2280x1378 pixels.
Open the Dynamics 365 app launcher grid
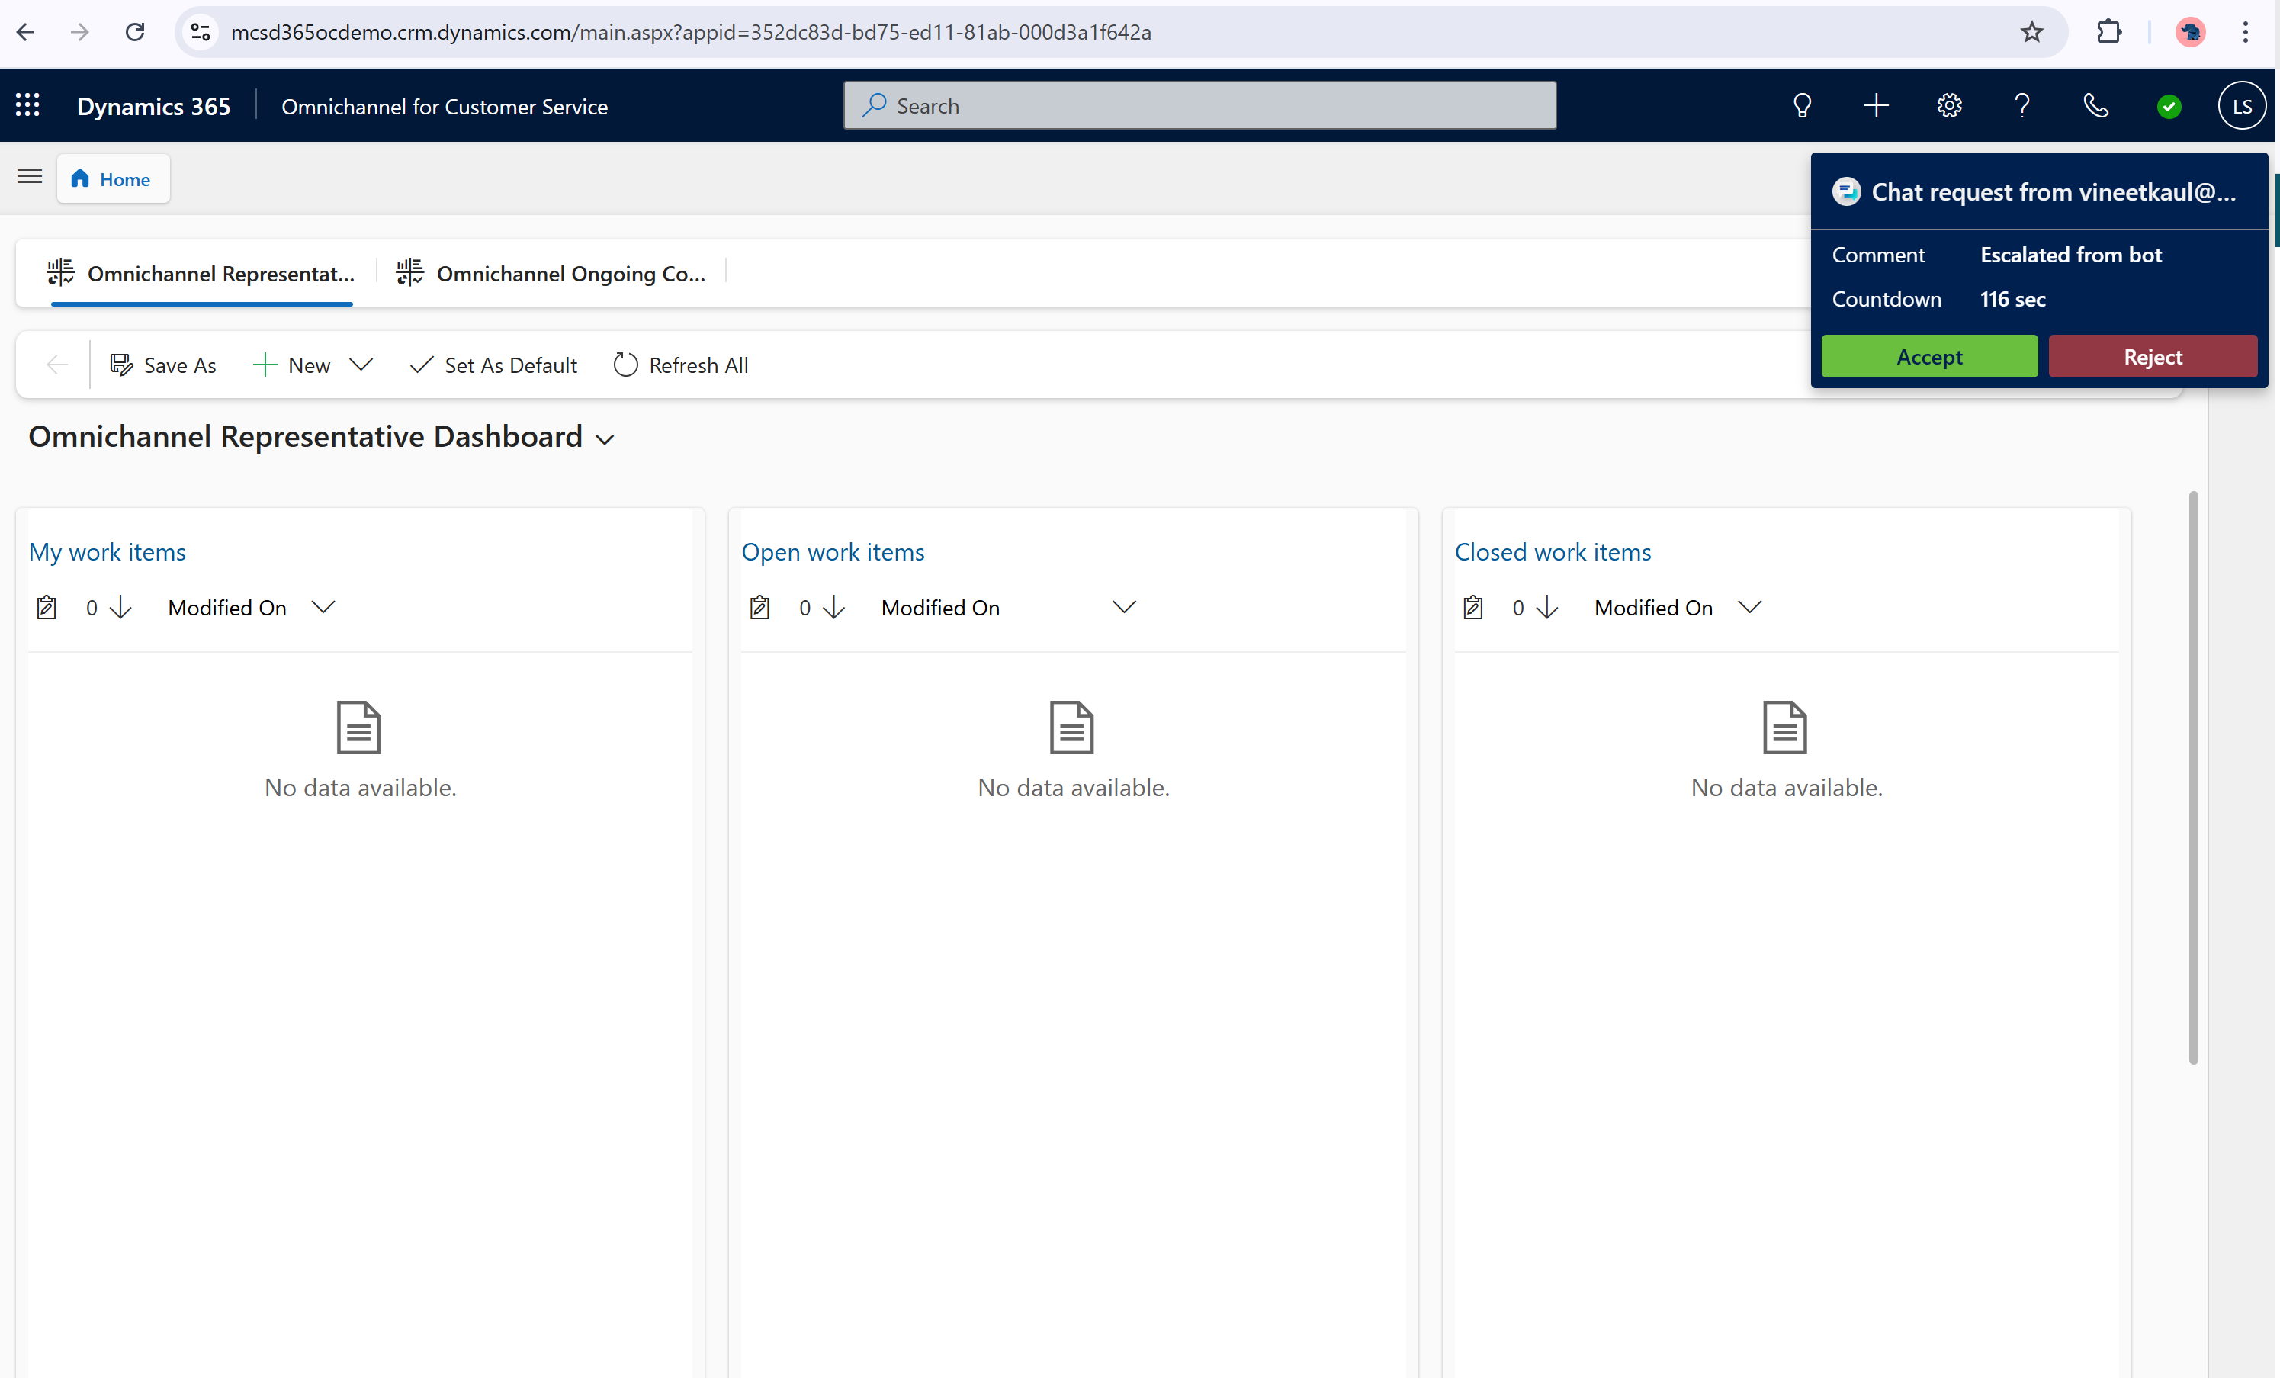pos(27,104)
